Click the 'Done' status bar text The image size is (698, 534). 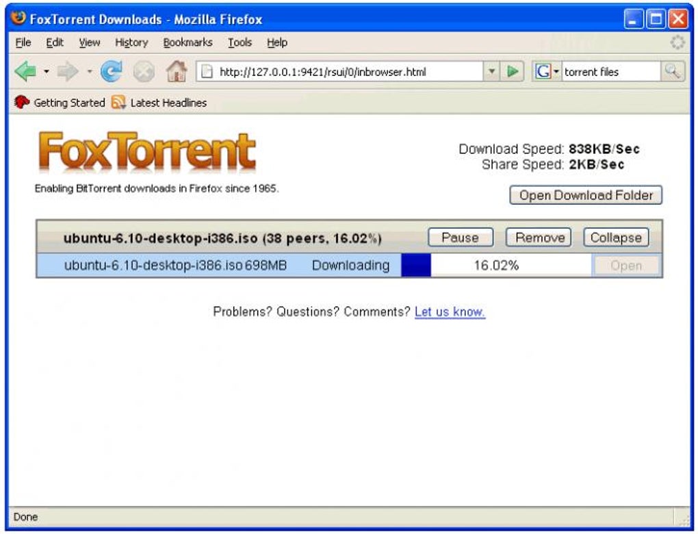[x=25, y=517]
